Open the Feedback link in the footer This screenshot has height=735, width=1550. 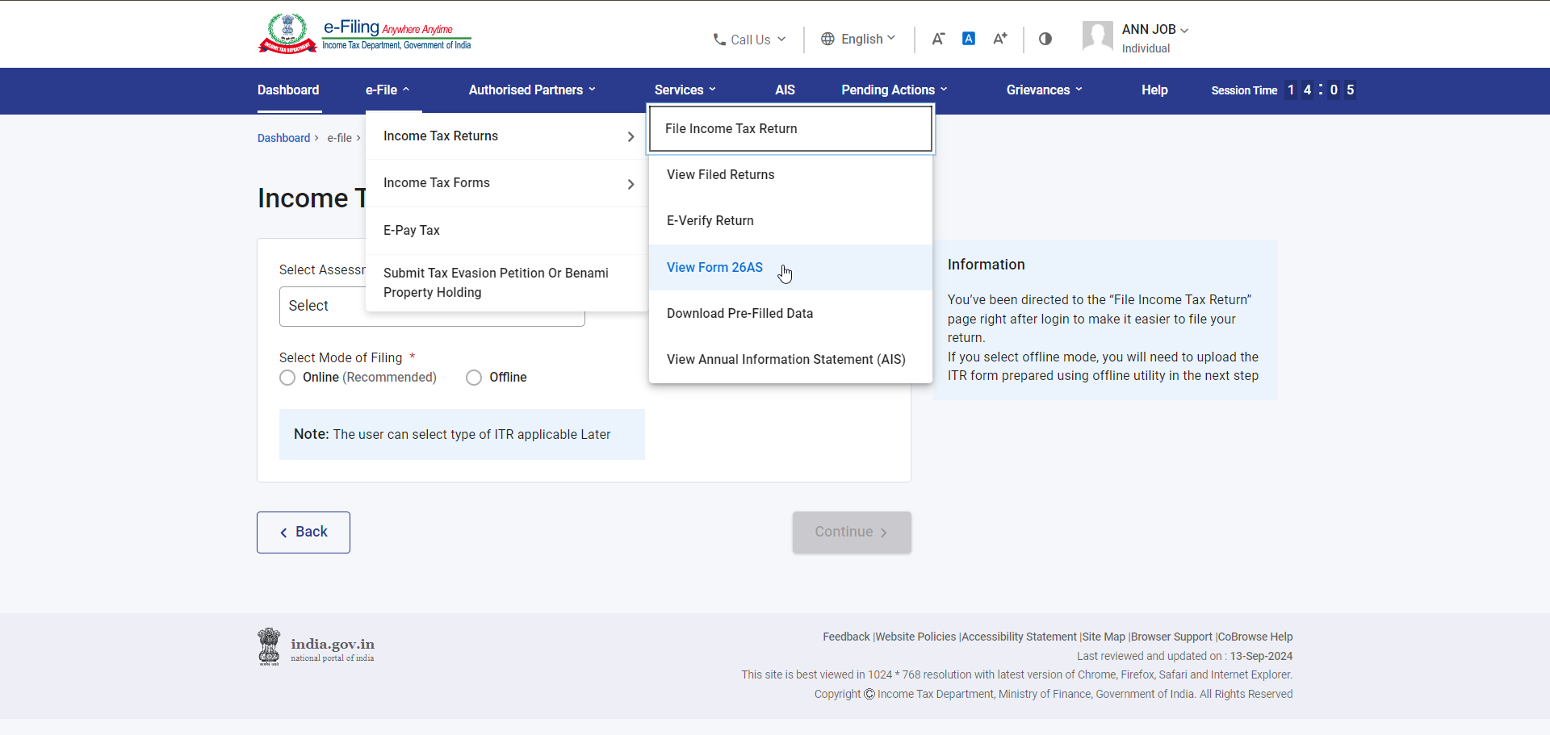tap(845, 637)
